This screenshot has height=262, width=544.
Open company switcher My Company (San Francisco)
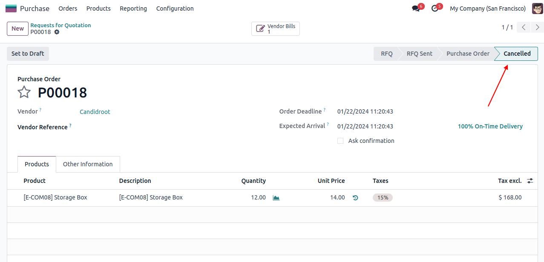point(487,9)
